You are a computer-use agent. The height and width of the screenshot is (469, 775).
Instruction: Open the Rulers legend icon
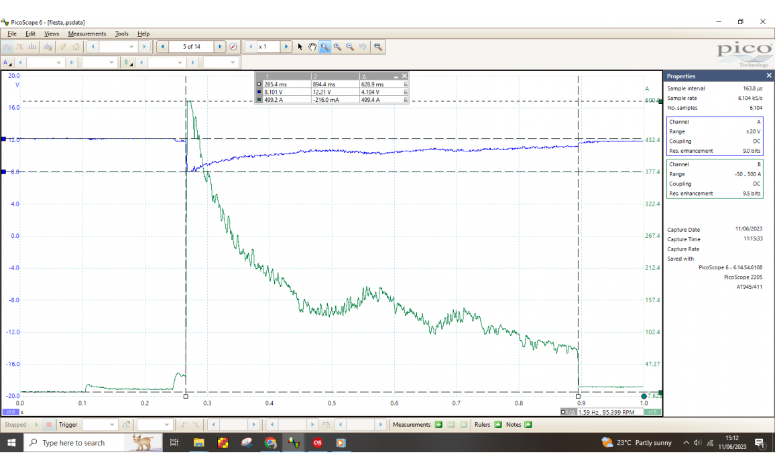click(x=498, y=425)
